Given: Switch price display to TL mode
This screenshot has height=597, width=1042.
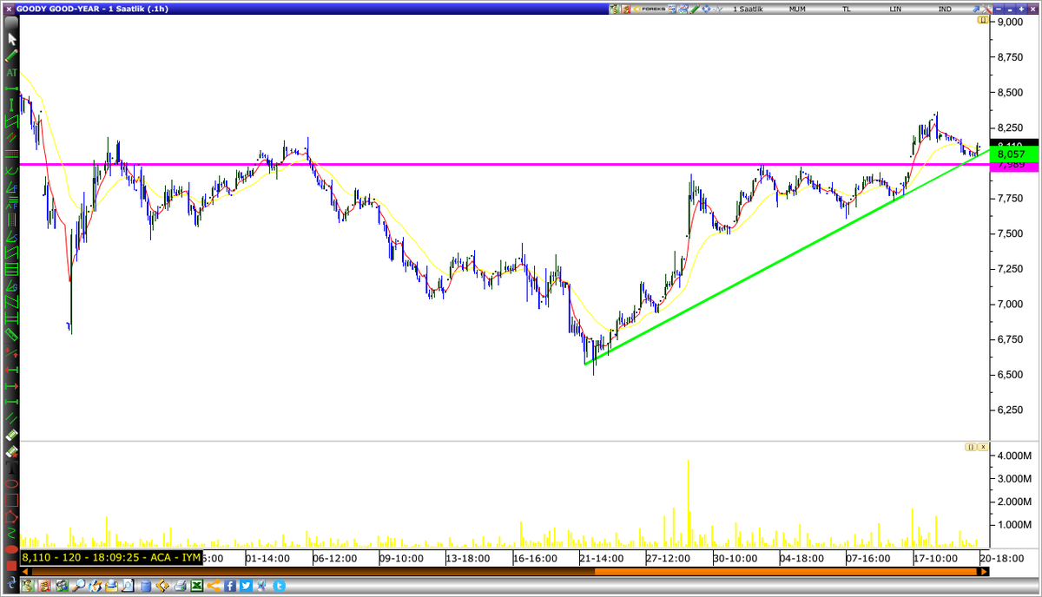Looking at the screenshot, I should (x=848, y=8).
